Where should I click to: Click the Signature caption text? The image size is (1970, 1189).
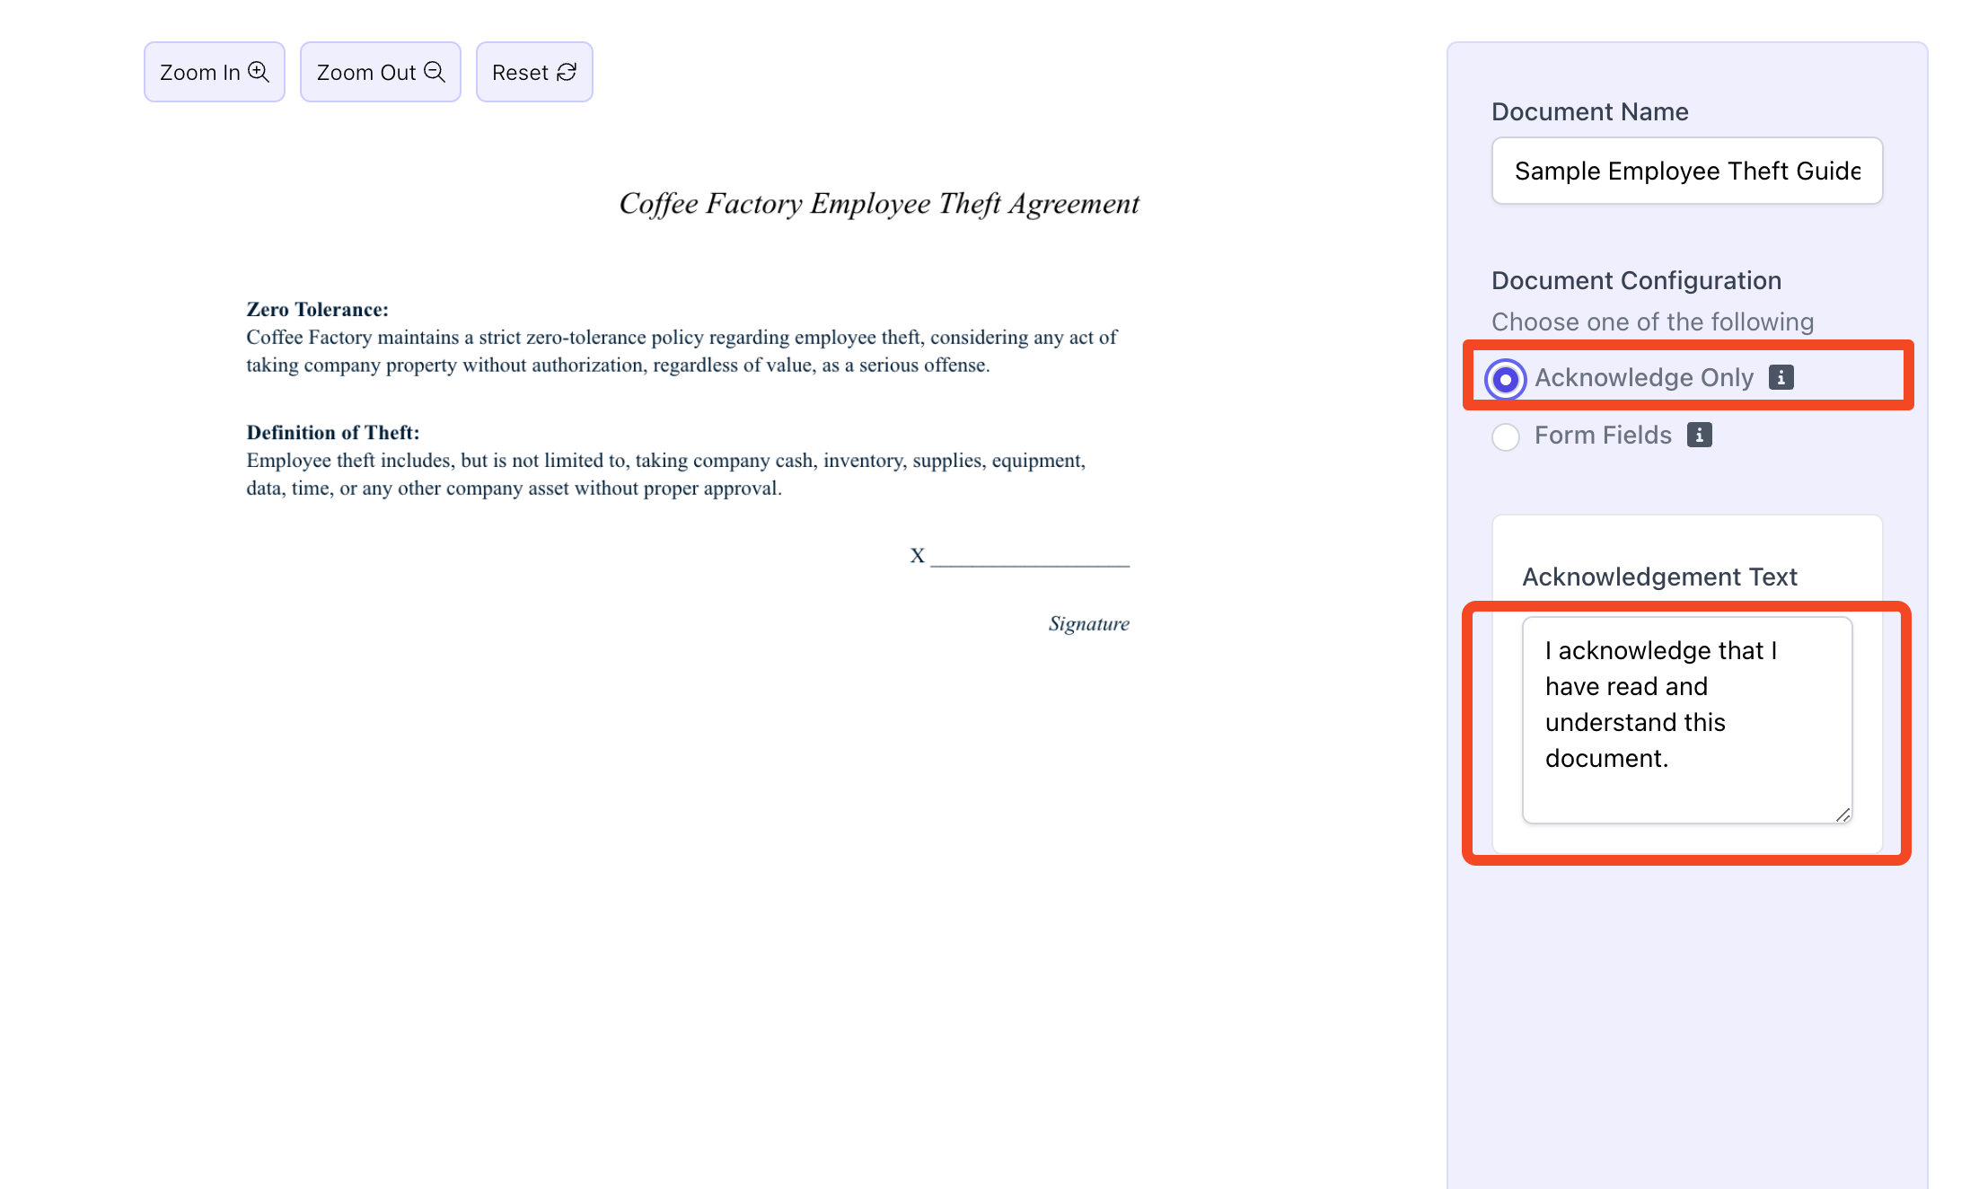[x=1088, y=624]
